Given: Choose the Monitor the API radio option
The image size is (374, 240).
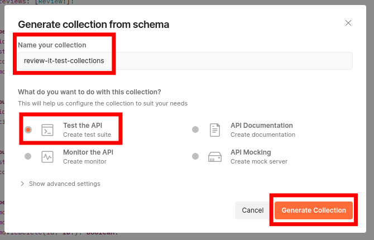Looking at the screenshot, I should click(x=28, y=156).
